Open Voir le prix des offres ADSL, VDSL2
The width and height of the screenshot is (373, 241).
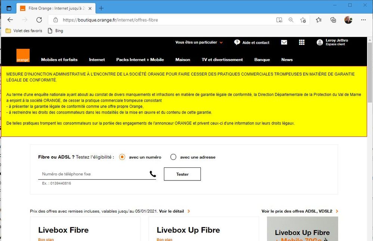pos(300,211)
